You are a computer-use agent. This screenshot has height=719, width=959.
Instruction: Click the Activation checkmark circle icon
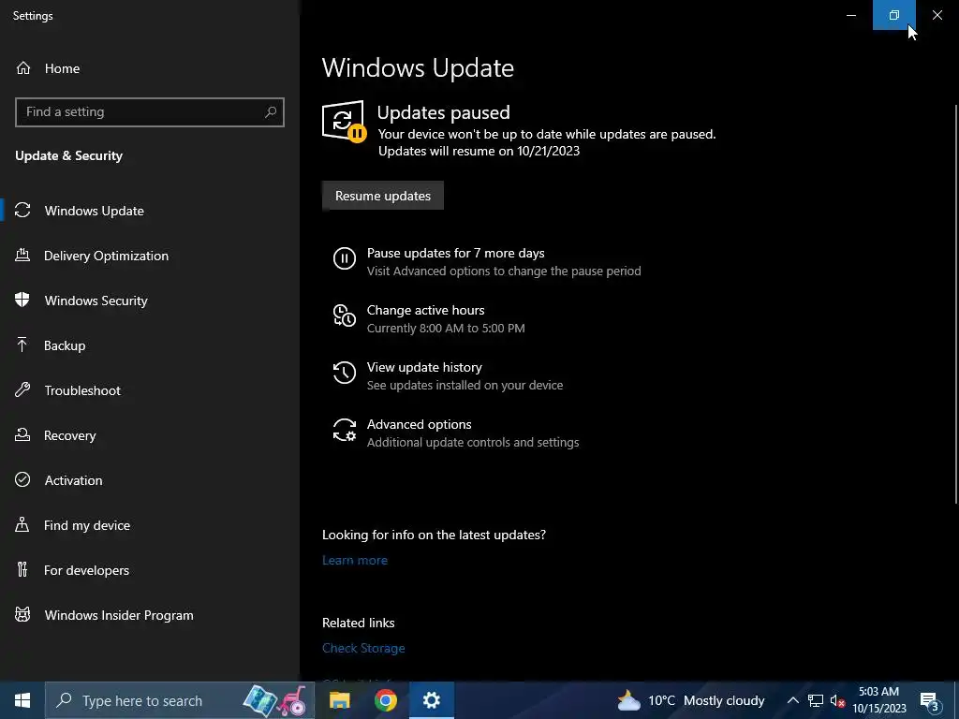(22, 480)
